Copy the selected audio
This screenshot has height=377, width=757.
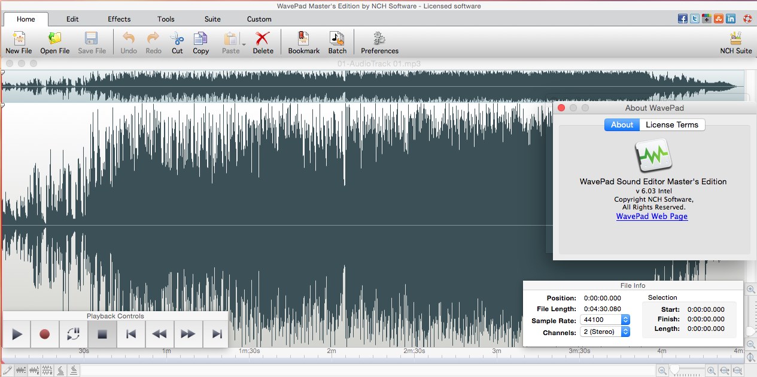(x=201, y=44)
